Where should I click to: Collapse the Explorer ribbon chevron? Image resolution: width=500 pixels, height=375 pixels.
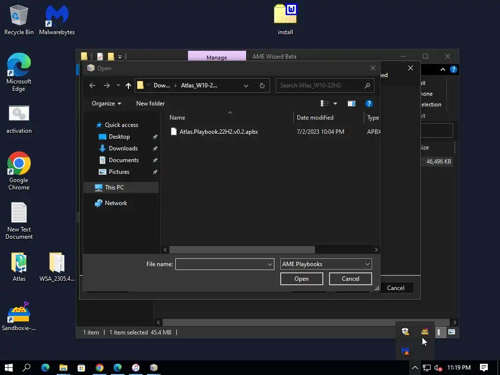442,69
